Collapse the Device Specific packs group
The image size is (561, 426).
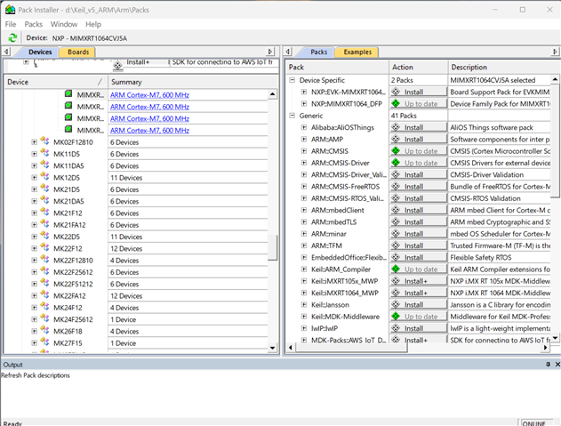pyautogui.click(x=293, y=80)
